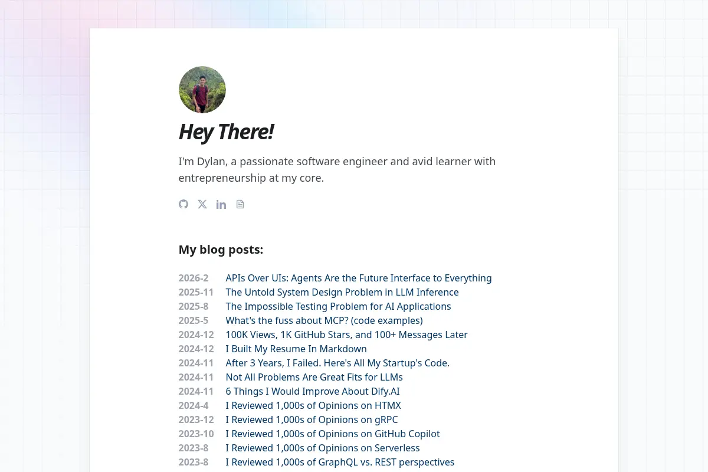Open the Opinions on Serverless post
Image resolution: width=708 pixels, height=472 pixels.
[x=323, y=448]
